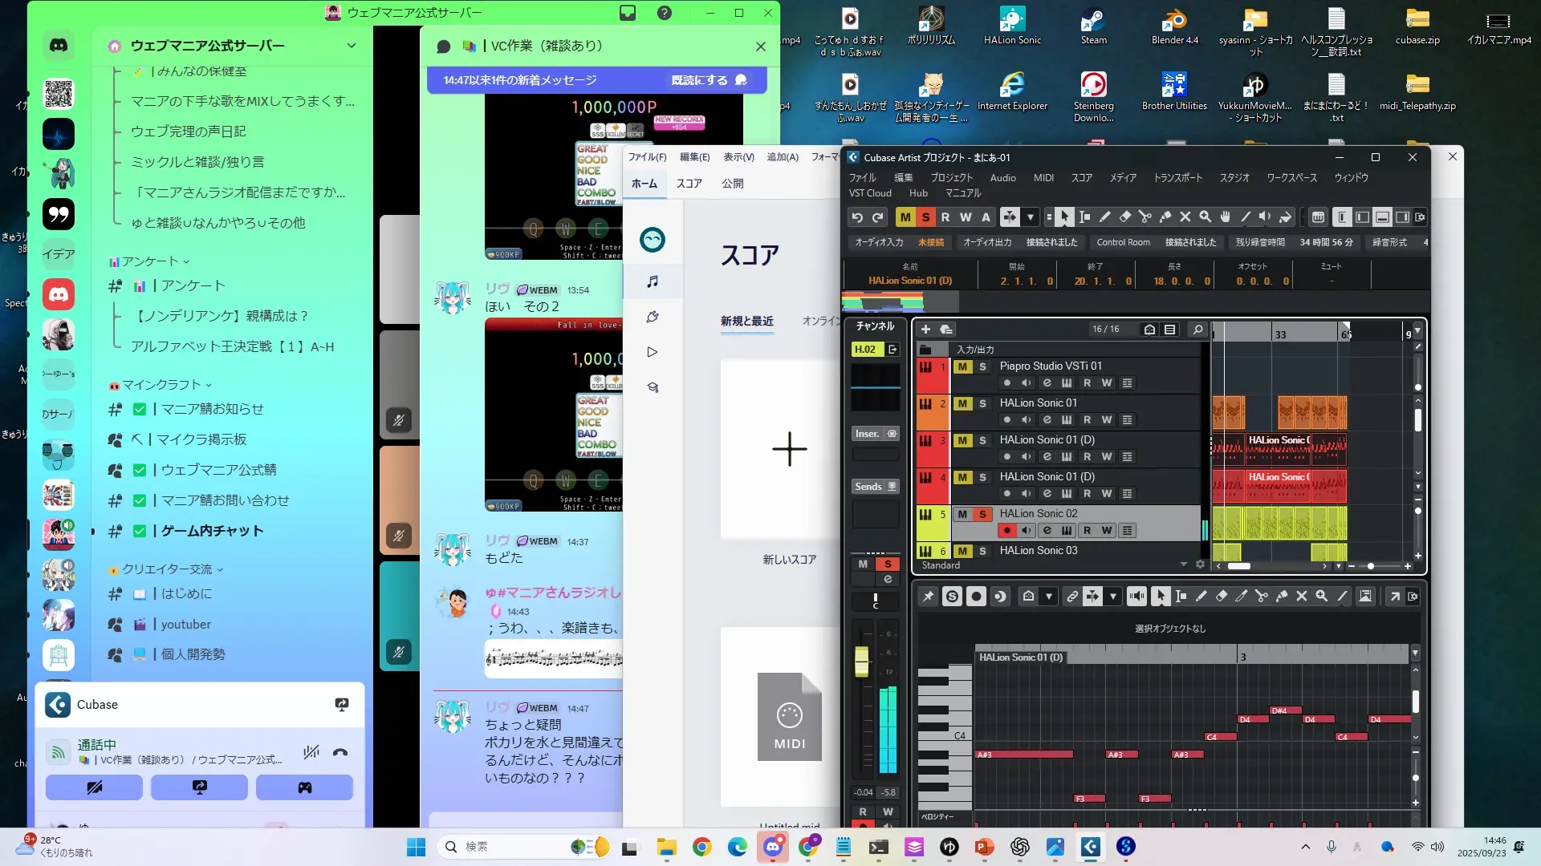This screenshot has height=866, width=1541.
Task: Click undo arrow in Cubase toolbar
Action: (857, 217)
